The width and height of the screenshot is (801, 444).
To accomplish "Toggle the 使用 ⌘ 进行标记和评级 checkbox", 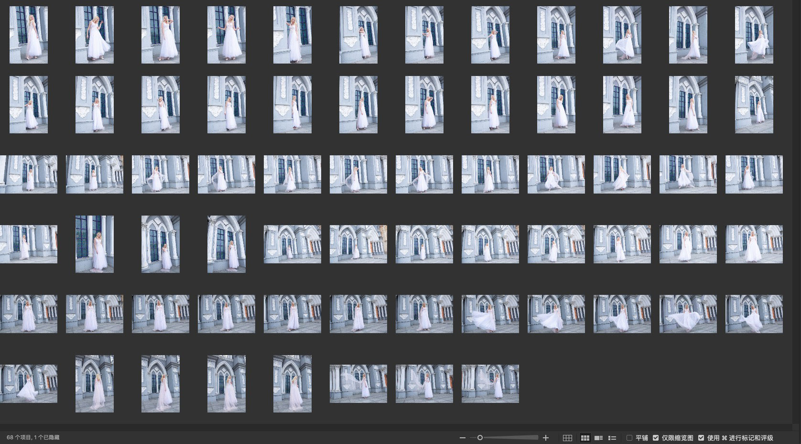I will click(x=701, y=438).
